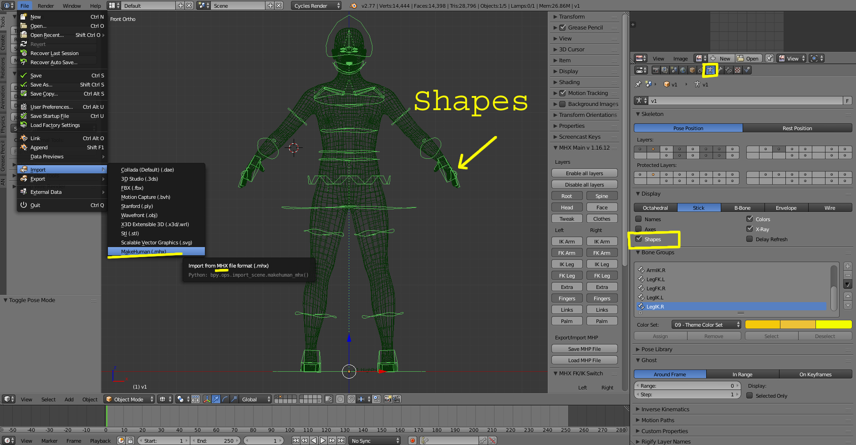This screenshot has height=445, width=856.
Task: Open the Armature data properties tab
Action: [710, 70]
